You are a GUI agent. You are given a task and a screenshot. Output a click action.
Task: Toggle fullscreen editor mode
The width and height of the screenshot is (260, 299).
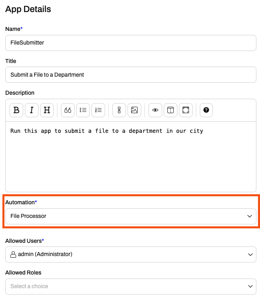click(x=186, y=110)
